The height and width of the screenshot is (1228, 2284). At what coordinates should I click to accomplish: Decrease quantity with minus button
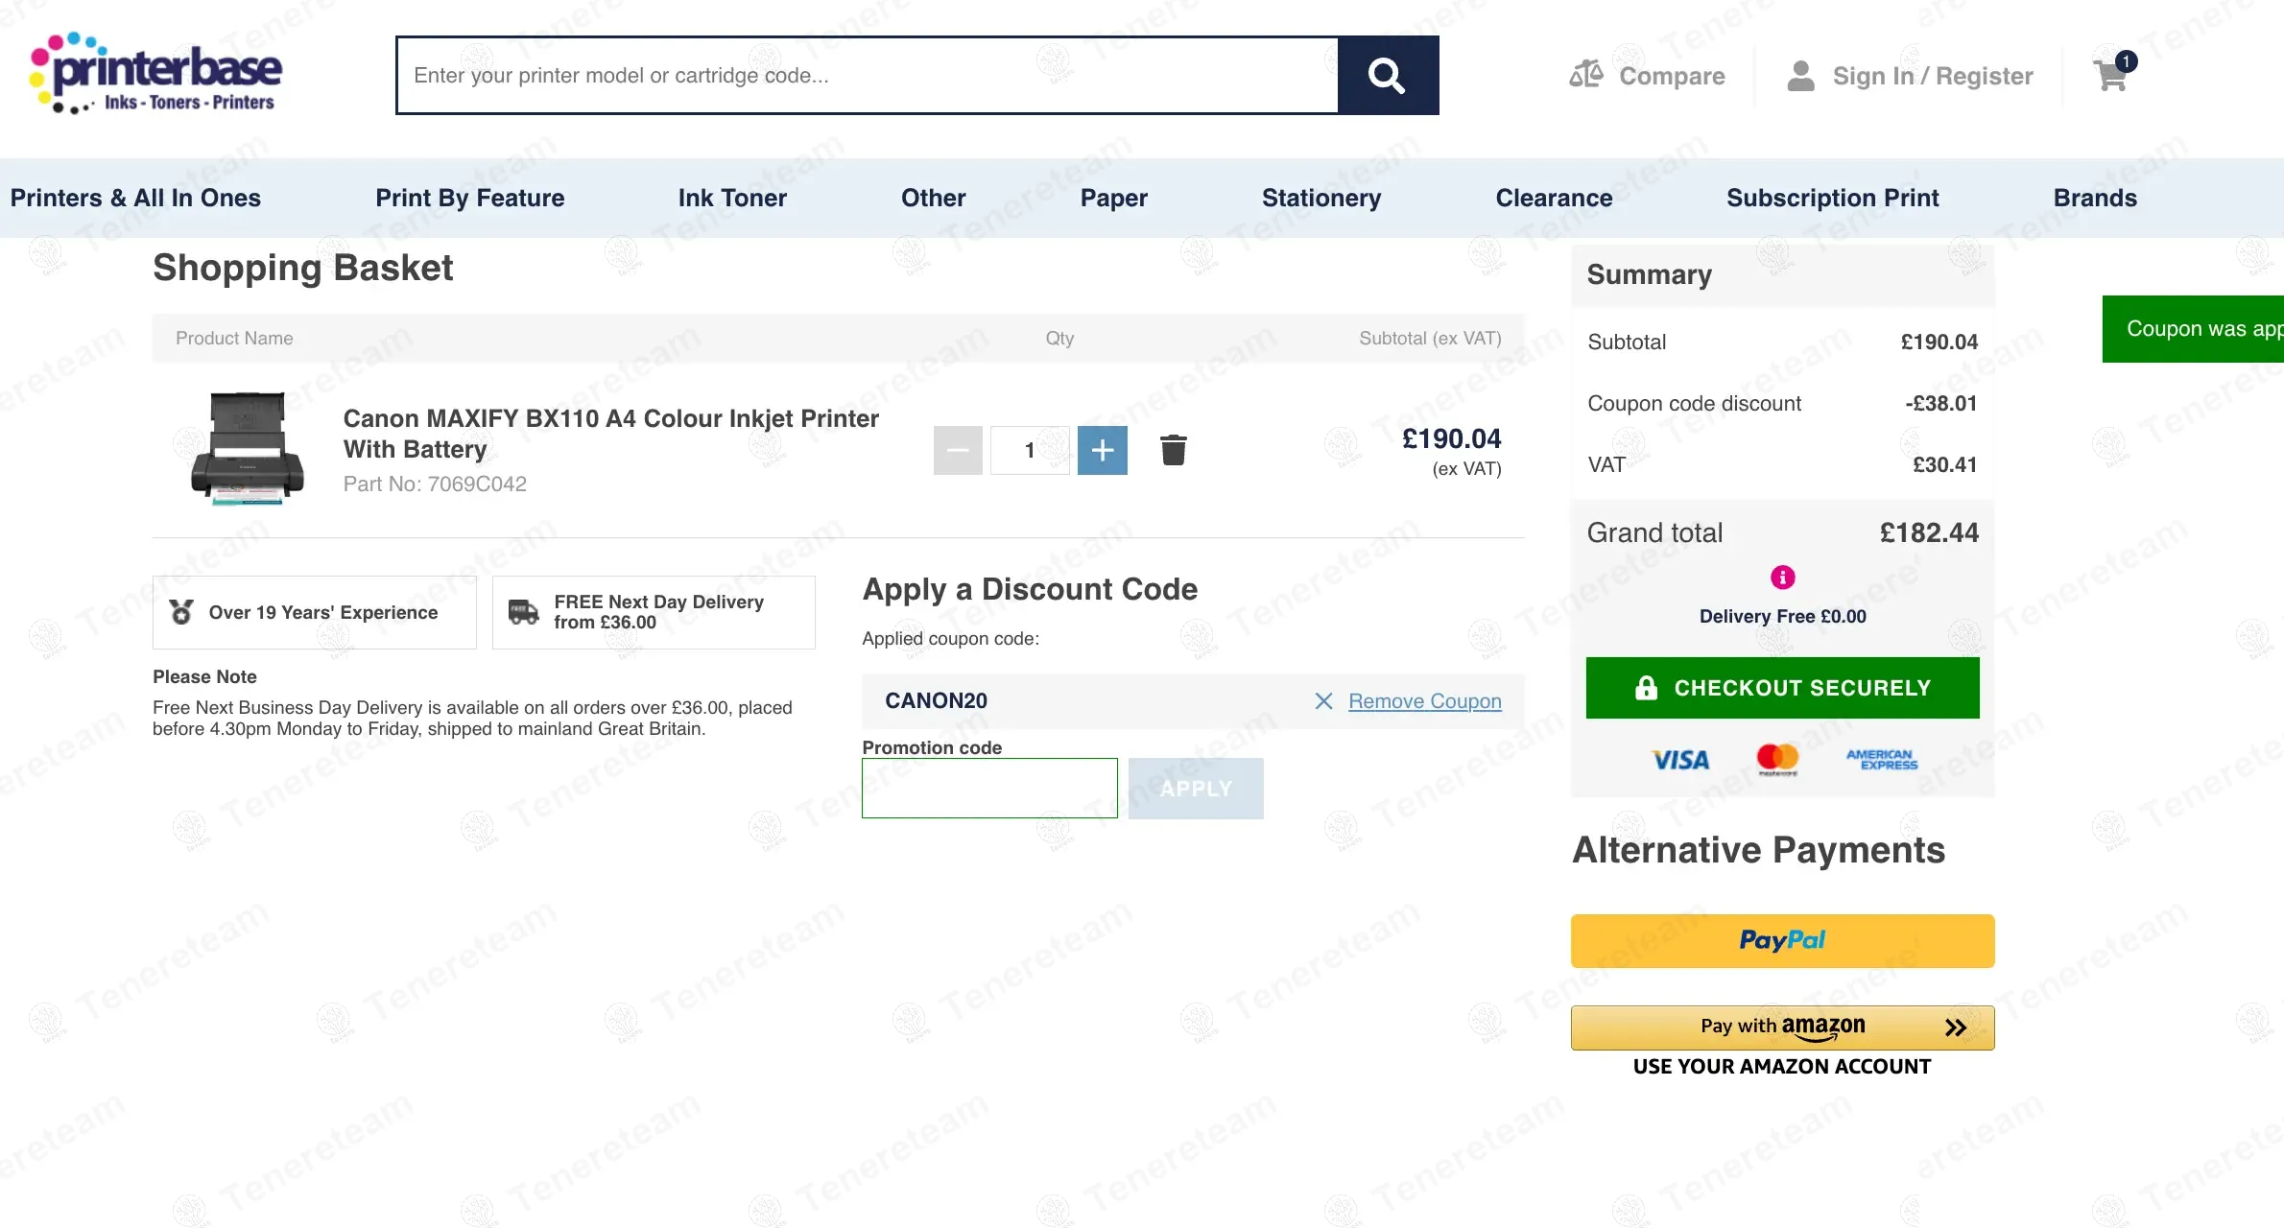pos(958,450)
